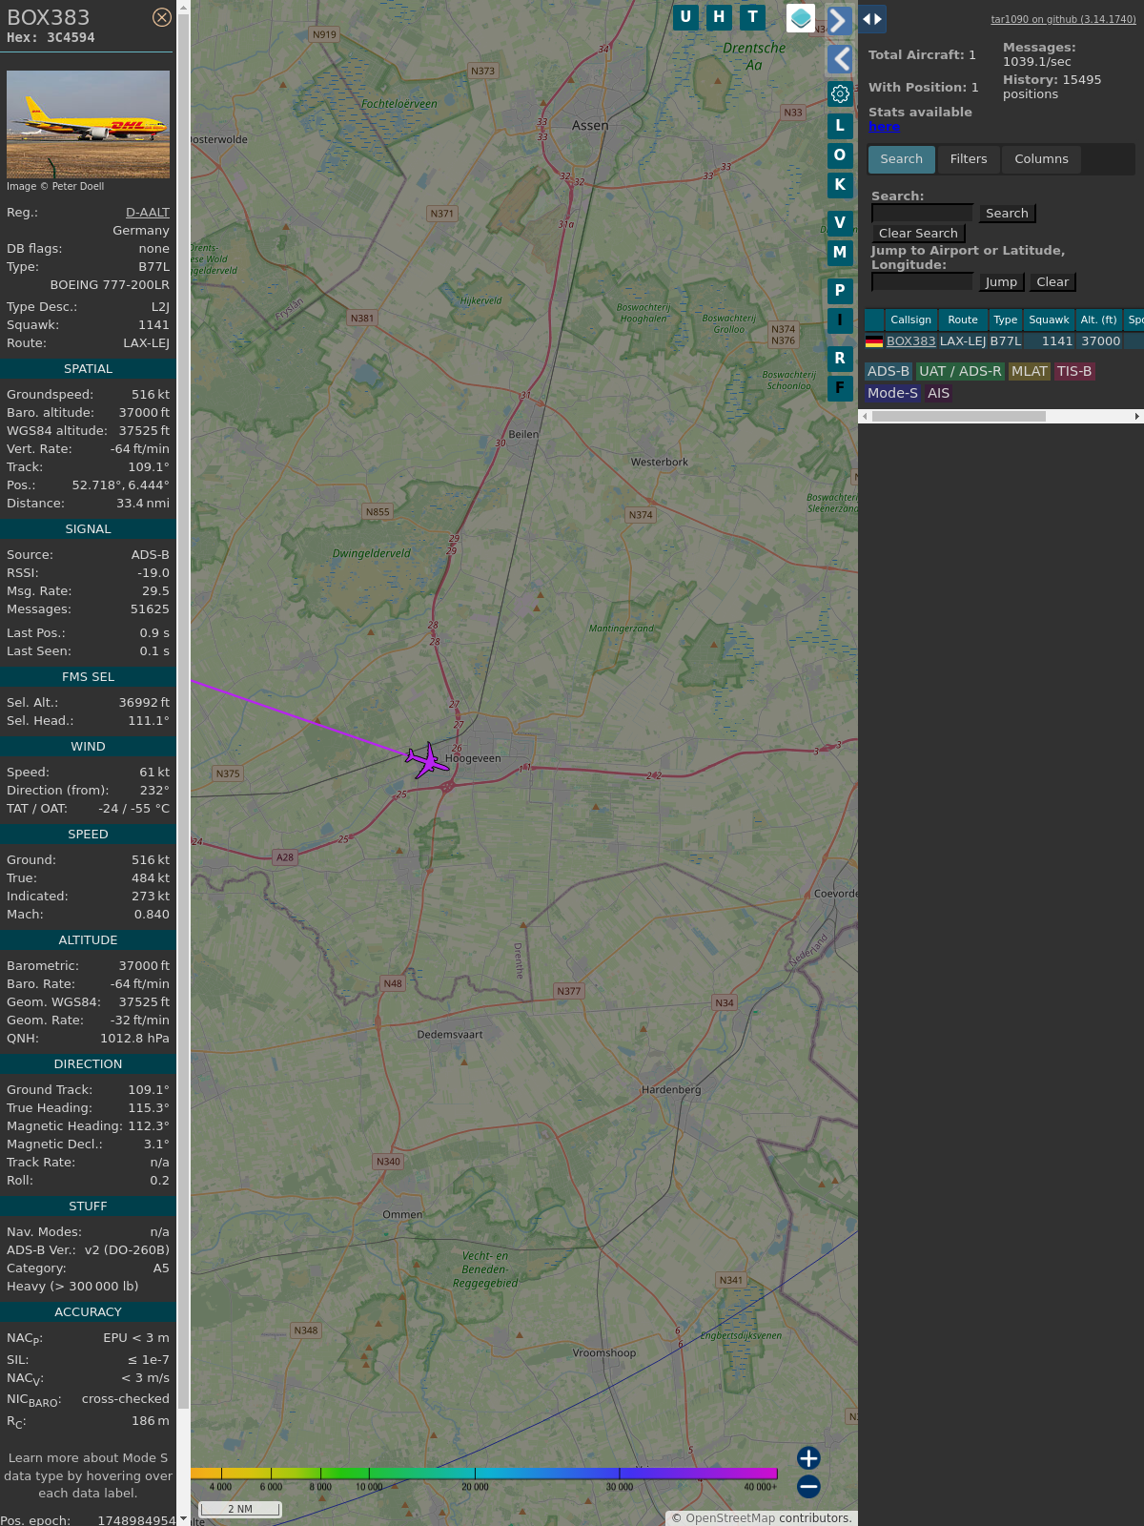The image size is (1144, 1526).
Task: Toggle the H map button
Action: pyautogui.click(x=720, y=17)
